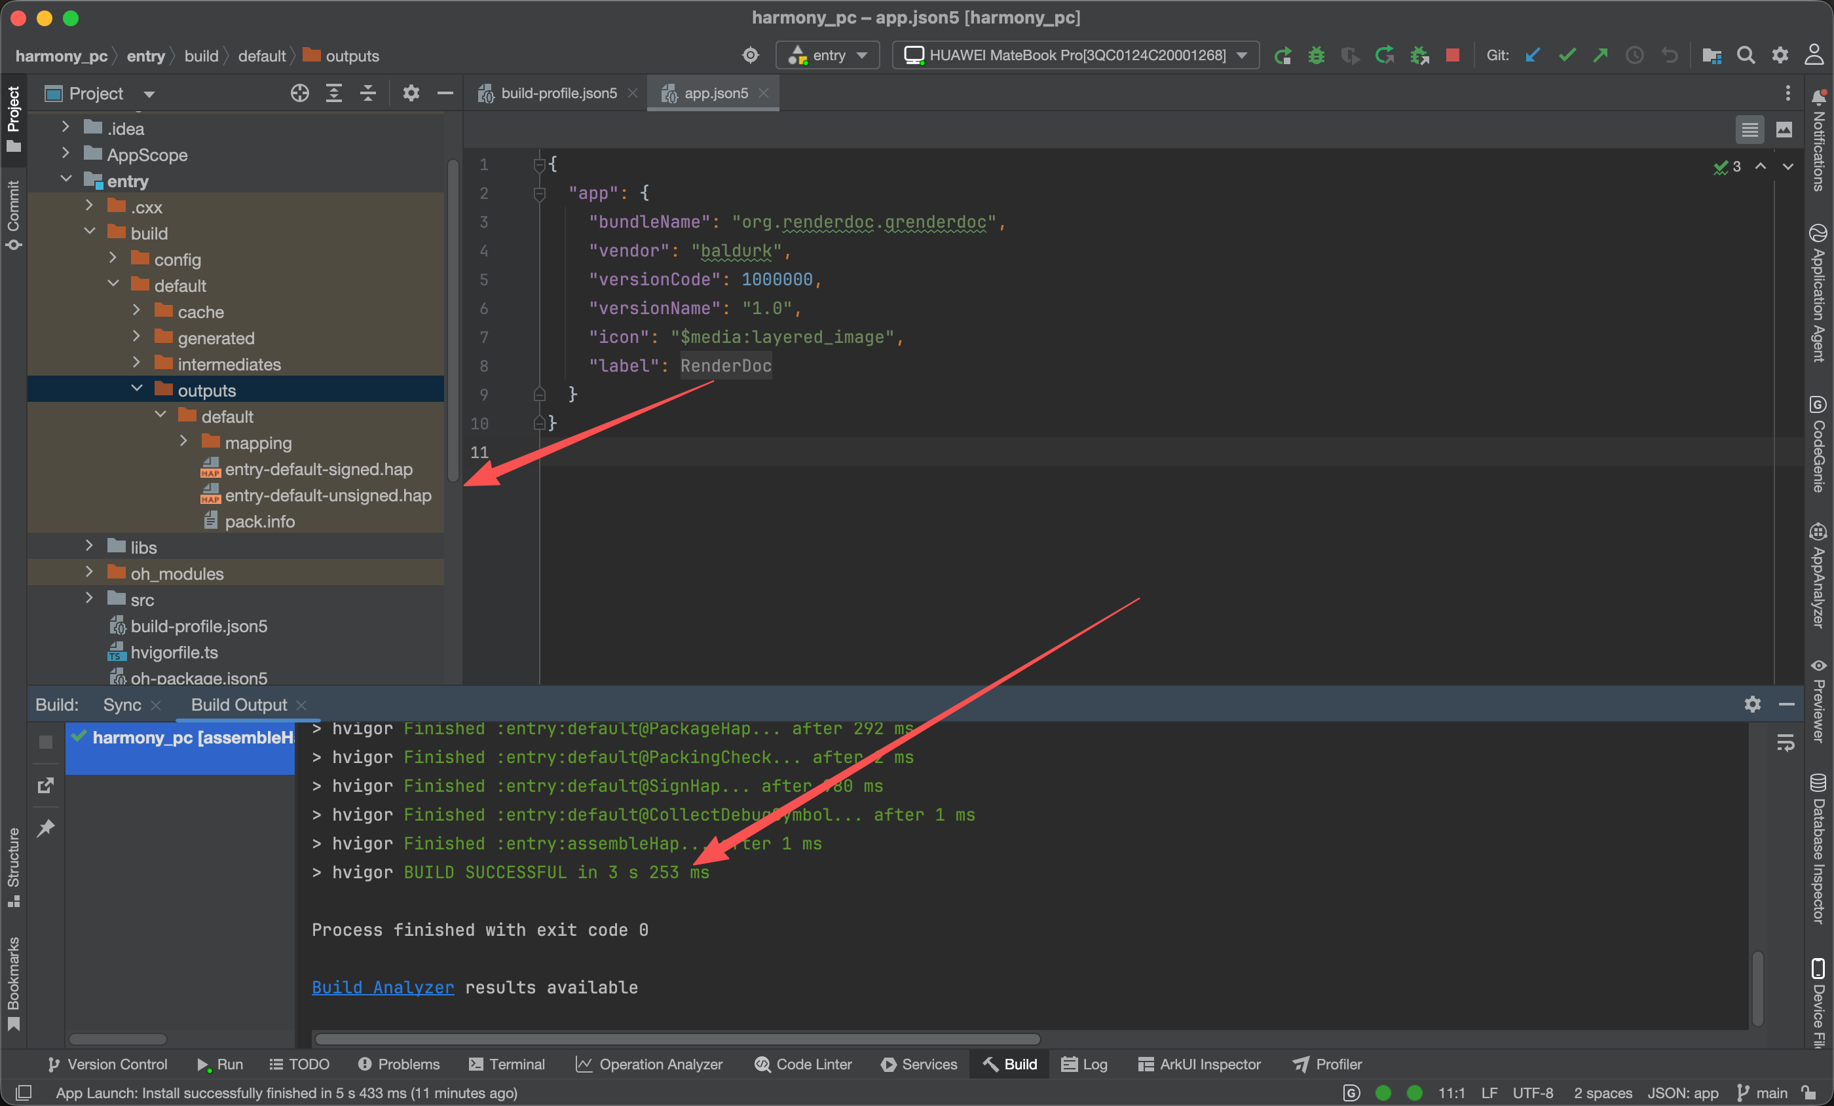Screen dimensions: 1834x1106
Task: Open the Notifications side panel
Action: 1819,140
